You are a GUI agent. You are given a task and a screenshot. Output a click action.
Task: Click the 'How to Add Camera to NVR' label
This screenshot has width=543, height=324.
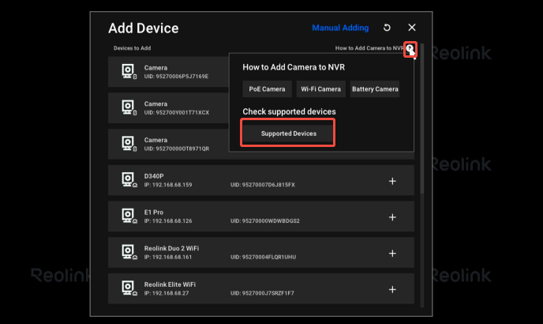coord(369,48)
